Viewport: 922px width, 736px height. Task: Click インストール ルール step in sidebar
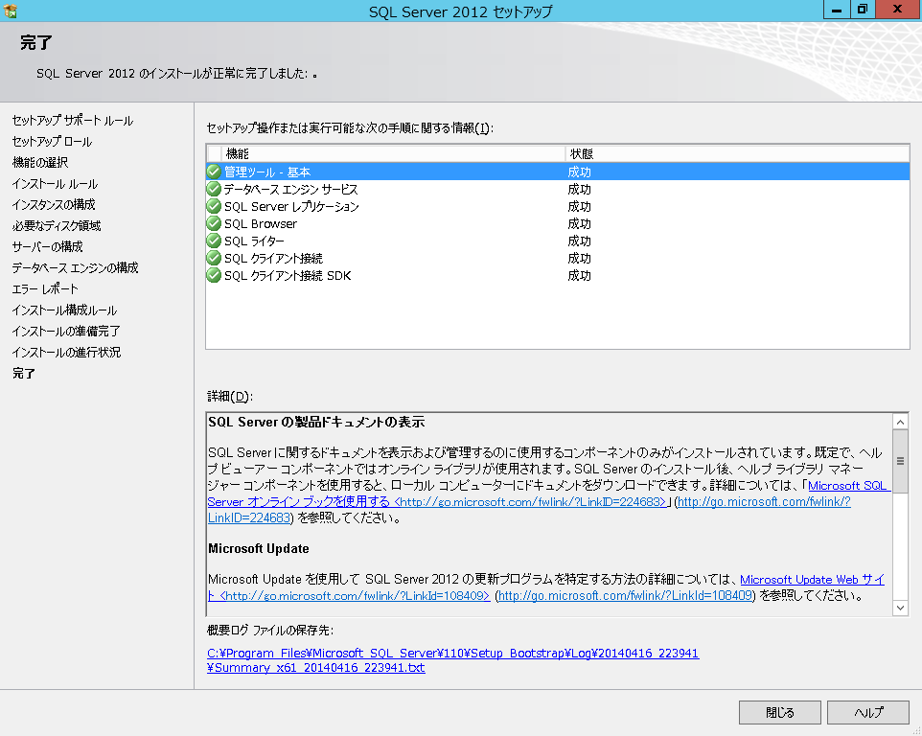click(55, 184)
